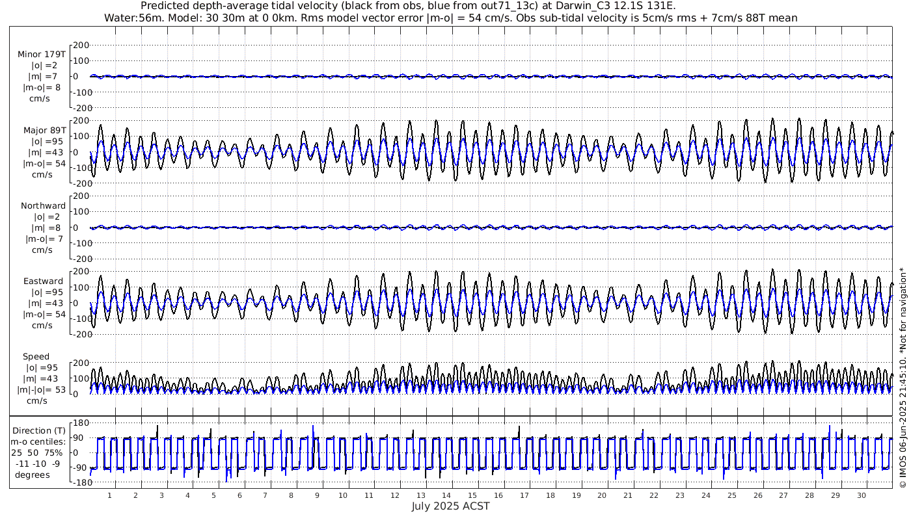Viewport: 911px width, 520px height.
Task: Click day 30 on the date axis
Action: point(862,495)
